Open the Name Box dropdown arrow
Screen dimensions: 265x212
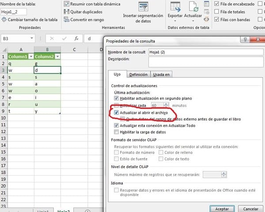[x=32, y=38]
